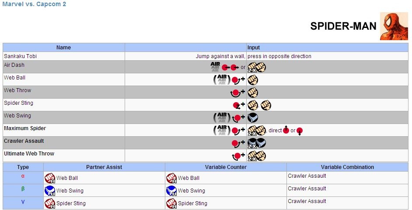
Task: Click the second punch icon in Spider Sting row
Action: pos(266,105)
